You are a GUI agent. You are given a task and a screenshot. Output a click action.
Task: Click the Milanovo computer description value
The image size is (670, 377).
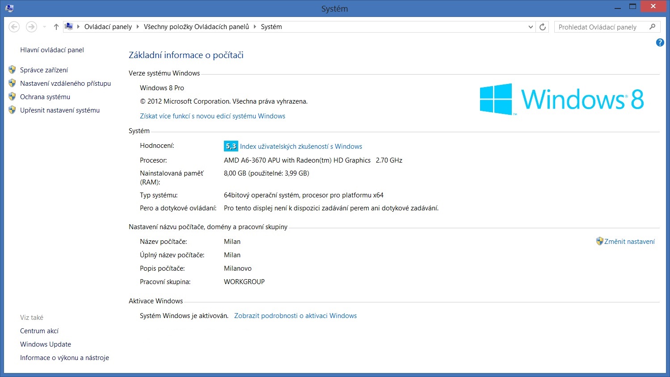click(238, 268)
